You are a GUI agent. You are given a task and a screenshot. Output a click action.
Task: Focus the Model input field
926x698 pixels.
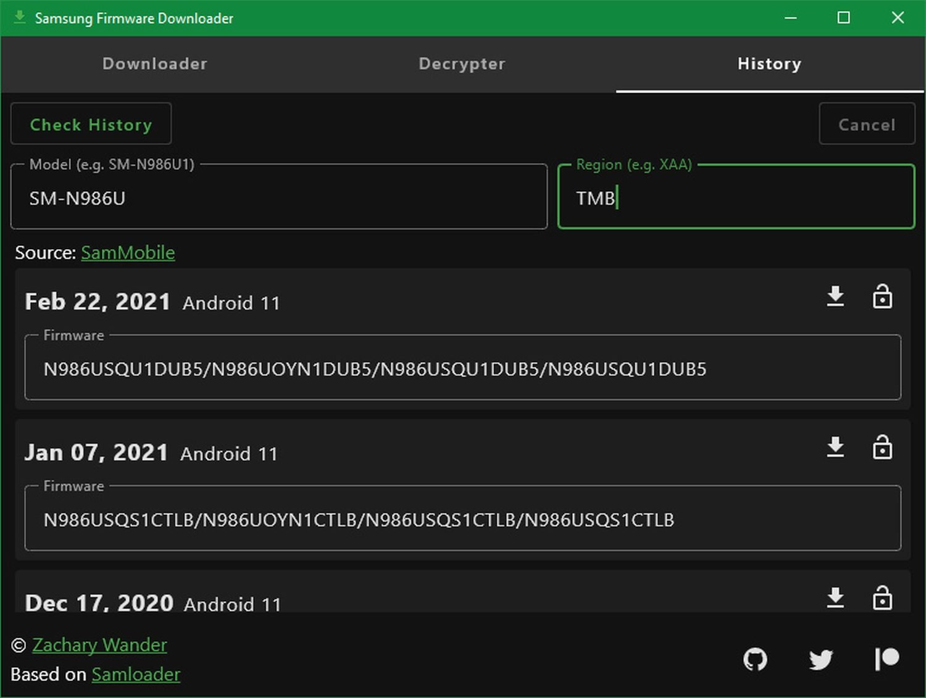tap(279, 198)
